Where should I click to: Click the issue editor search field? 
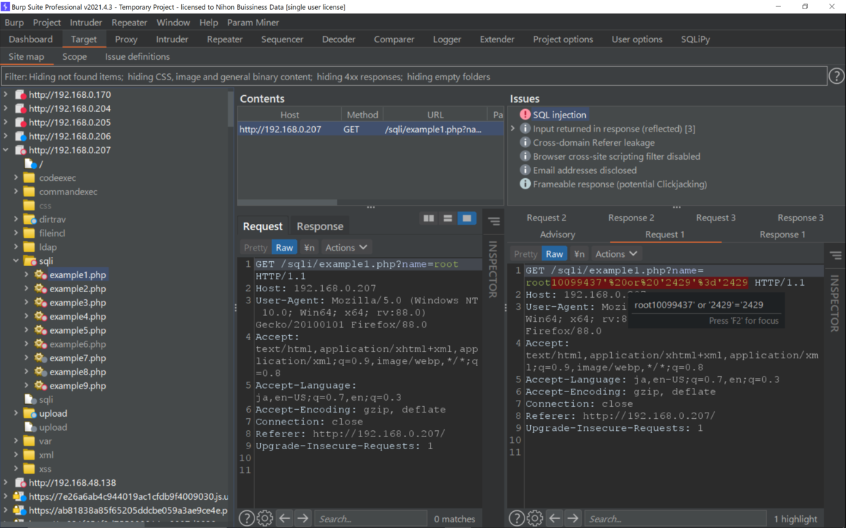(675, 519)
